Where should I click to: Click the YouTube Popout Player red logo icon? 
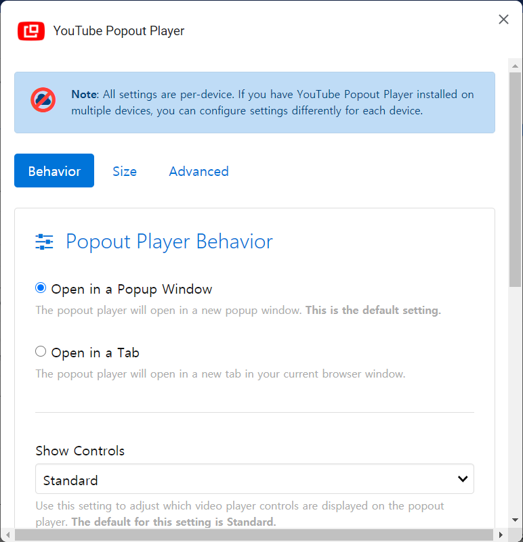[x=31, y=31]
